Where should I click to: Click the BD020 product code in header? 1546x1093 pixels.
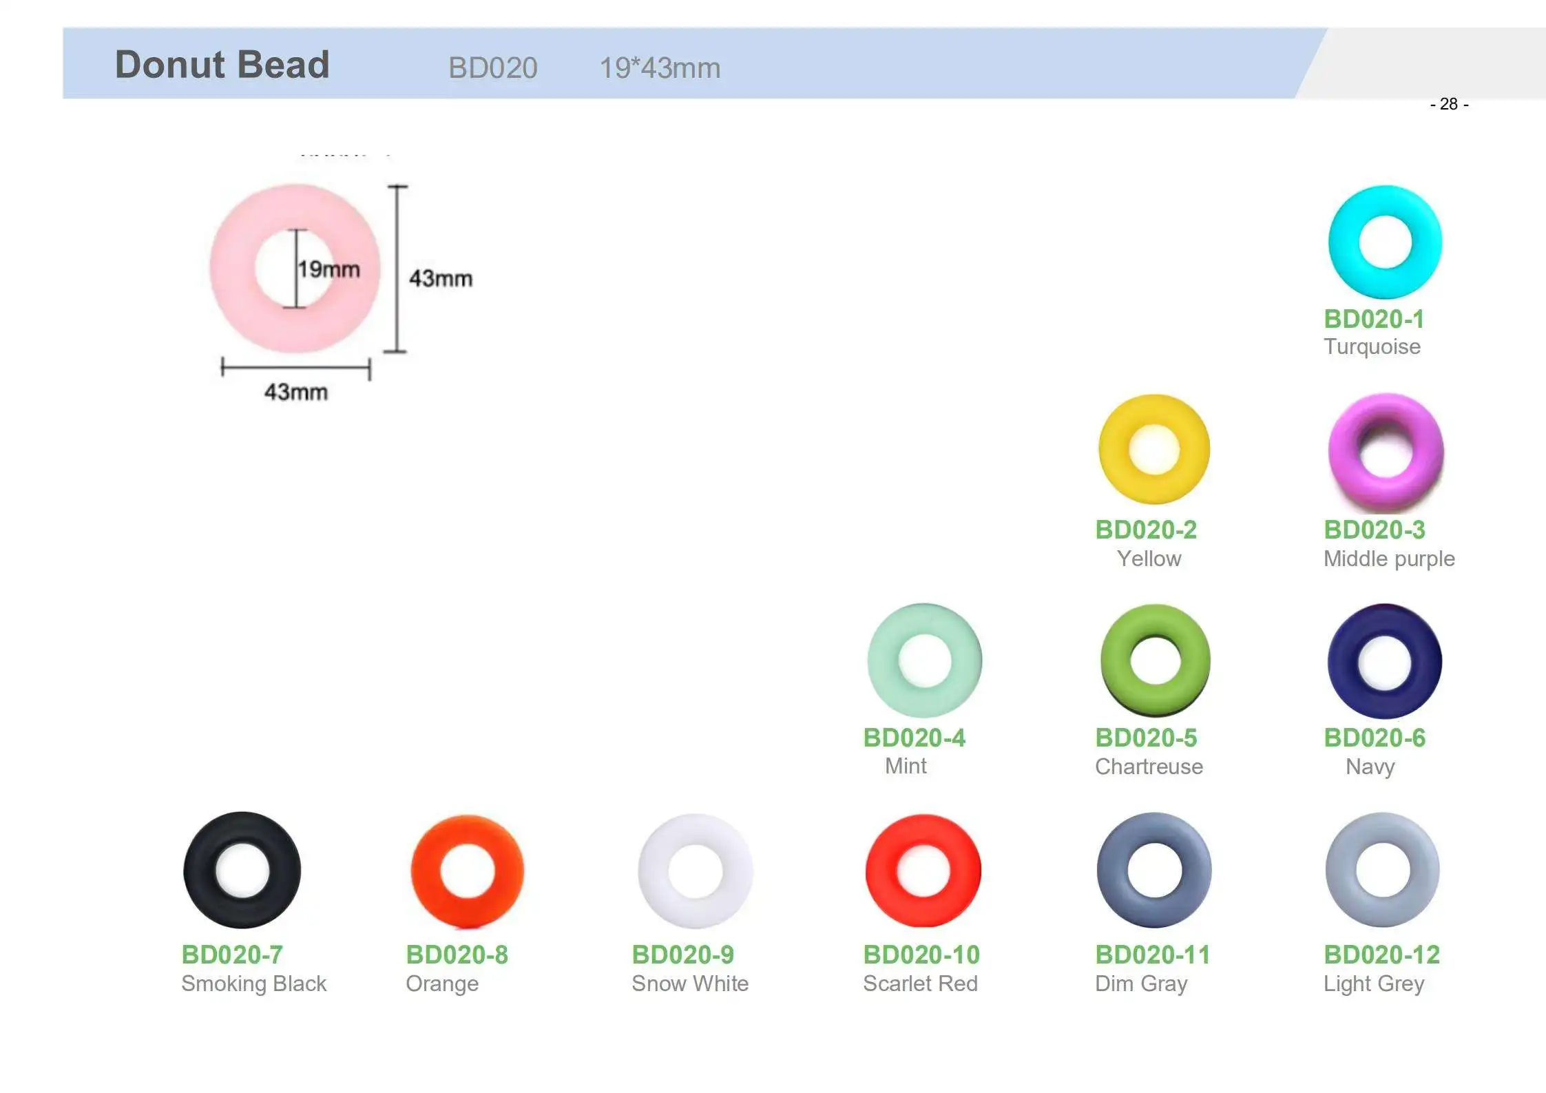click(493, 68)
